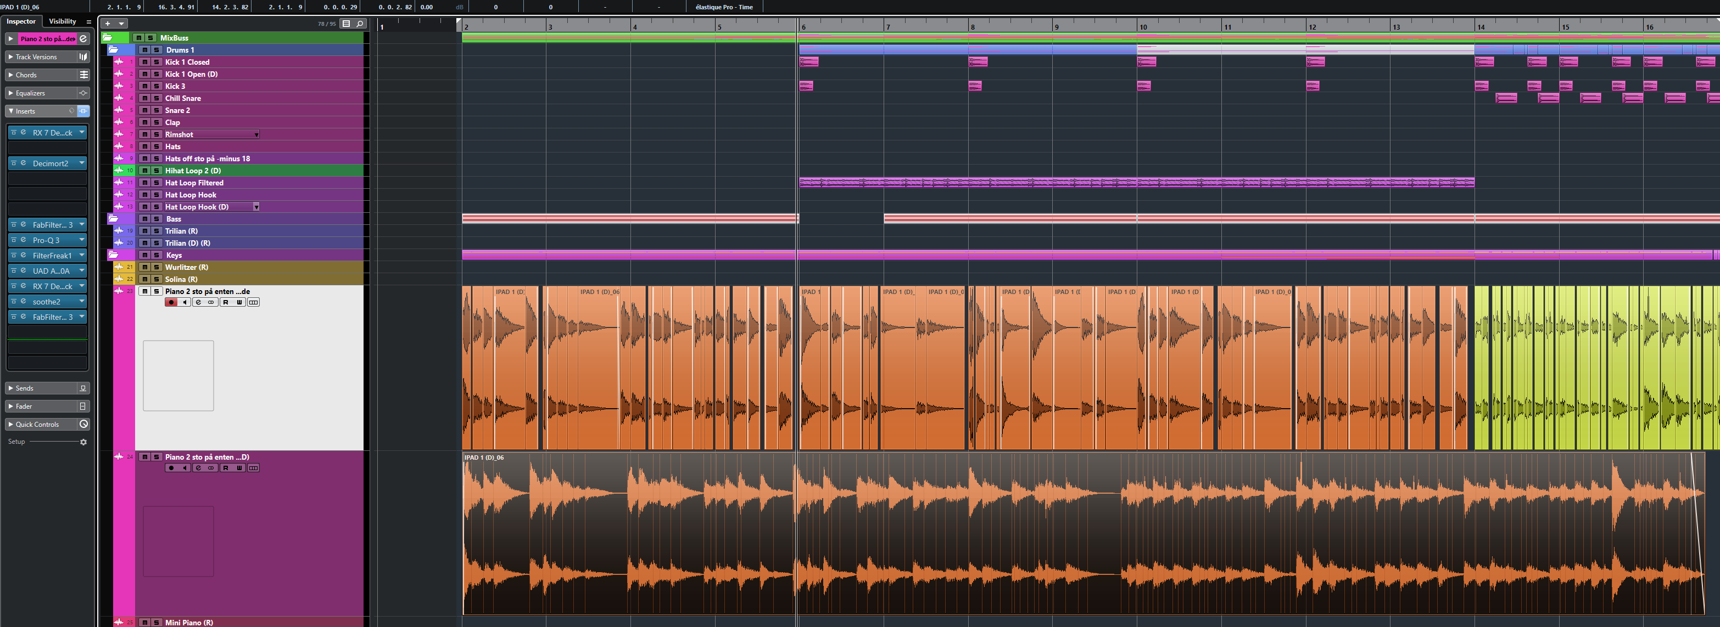
Task: Click bar 10 on the timeline ruler
Action: click(1142, 27)
